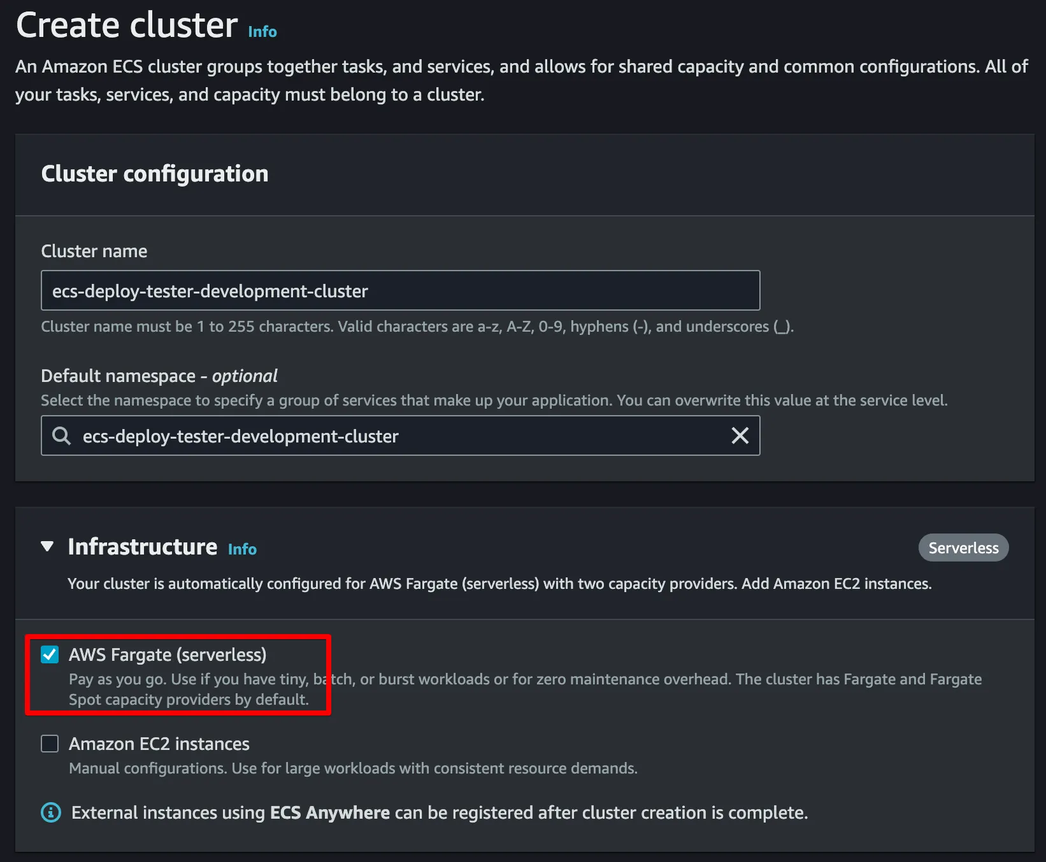Click the info circle beside ECS Anywhere note
The image size is (1046, 862).
tap(51, 812)
